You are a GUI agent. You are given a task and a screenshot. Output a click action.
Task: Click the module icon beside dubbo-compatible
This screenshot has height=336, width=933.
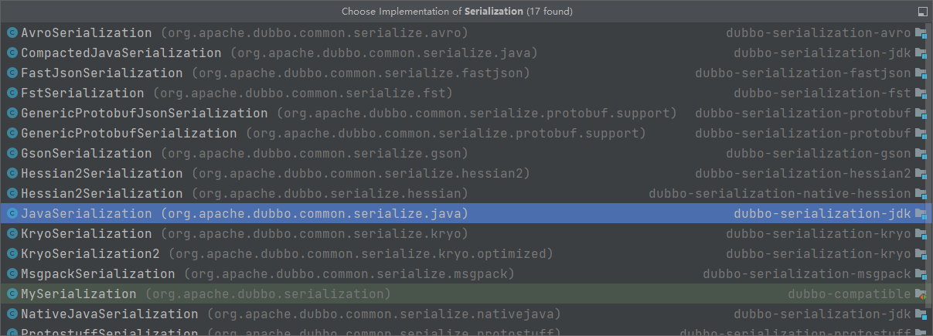click(x=920, y=294)
